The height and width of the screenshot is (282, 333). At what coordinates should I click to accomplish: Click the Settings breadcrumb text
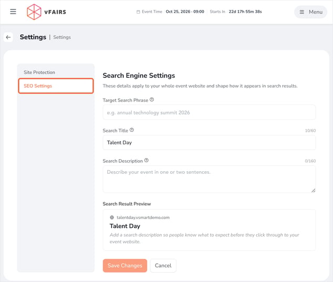tap(62, 37)
